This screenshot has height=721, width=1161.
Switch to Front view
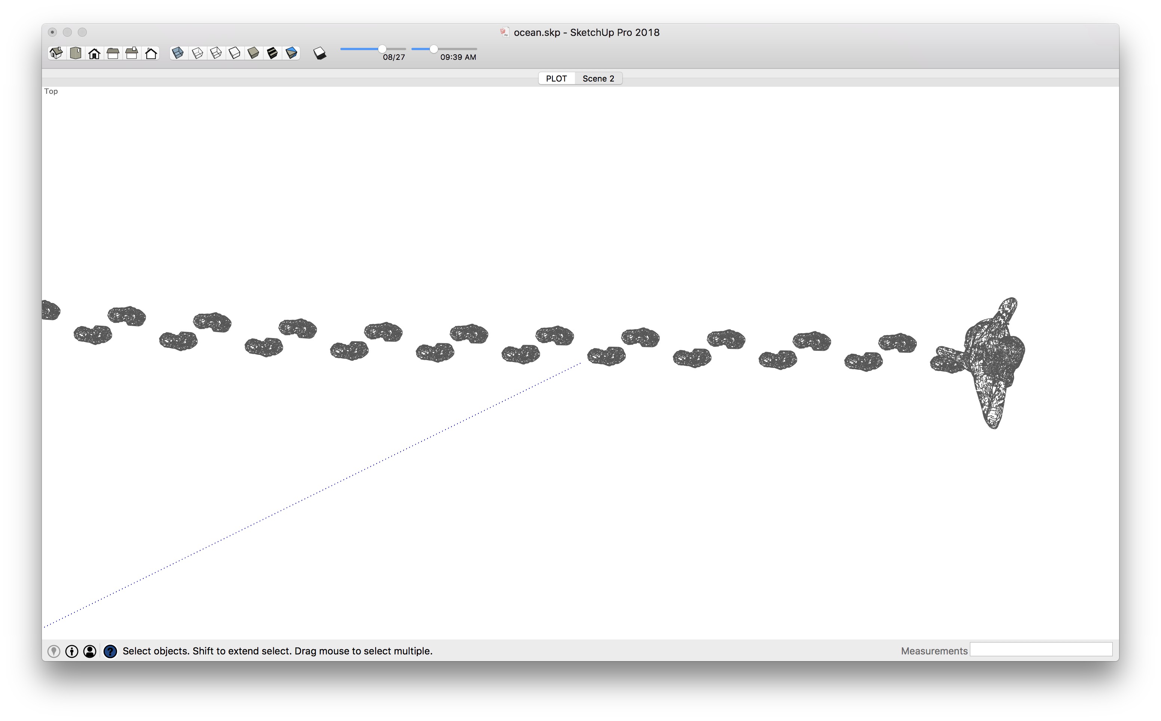point(94,53)
